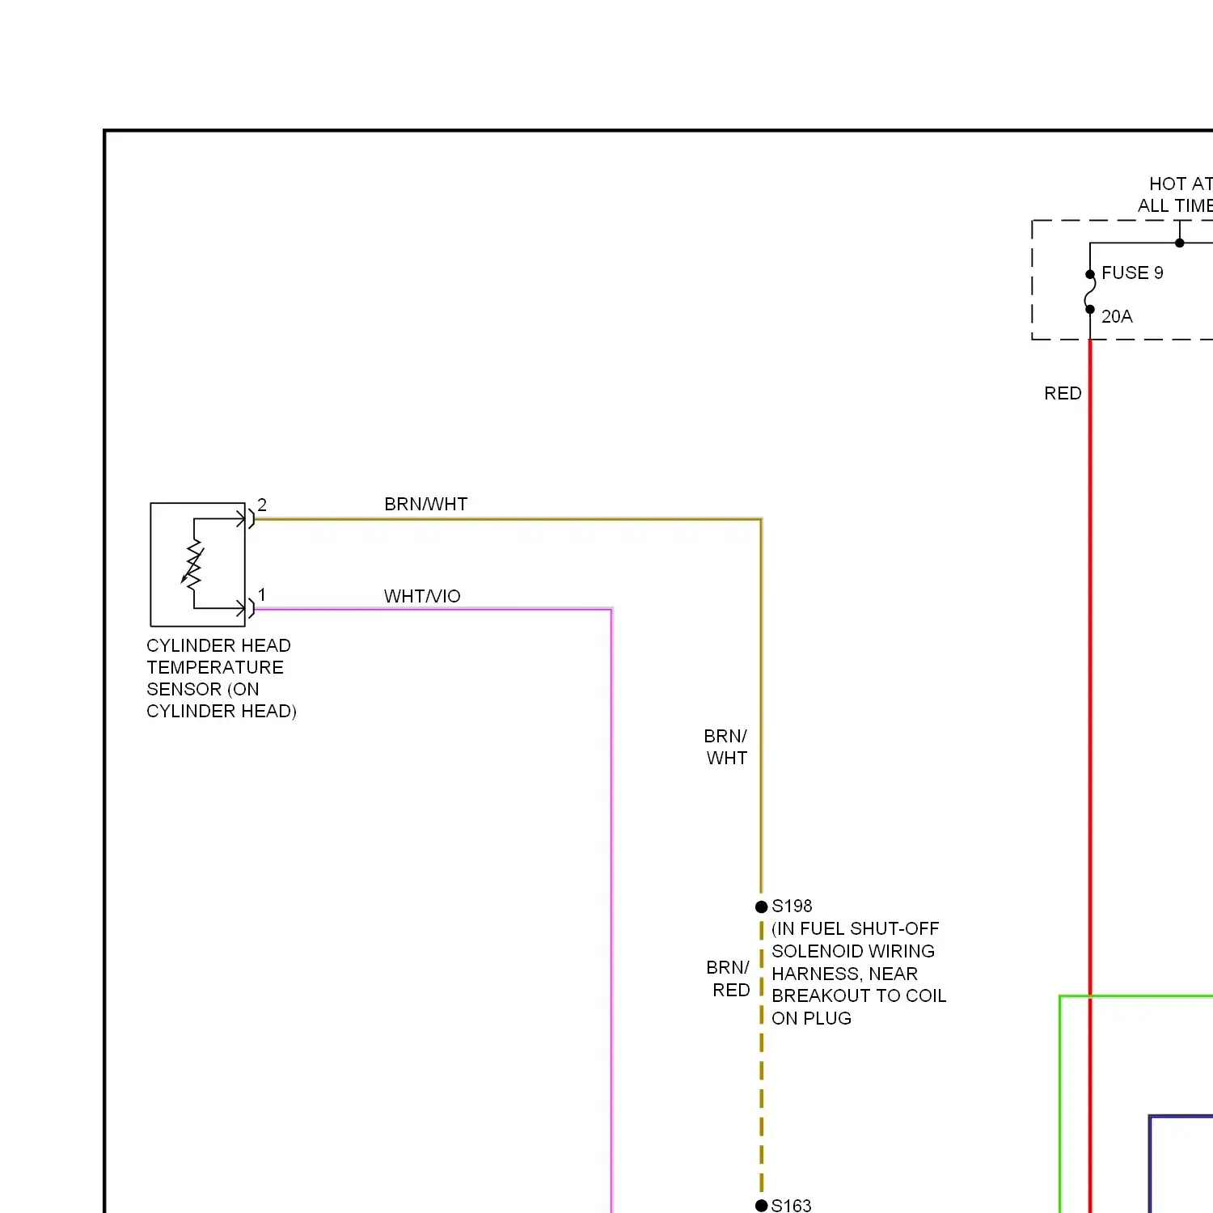The image size is (1213, 1213).
Task: Select the 'BRN/WHT' label above the horizontal wire
Action: pyautogui.click(x=426, y=505)
